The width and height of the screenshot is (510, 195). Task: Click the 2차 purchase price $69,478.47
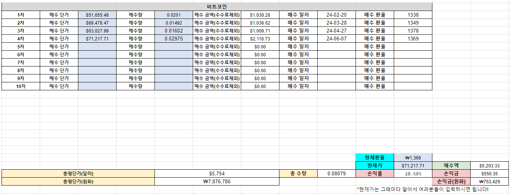(97, 23)
